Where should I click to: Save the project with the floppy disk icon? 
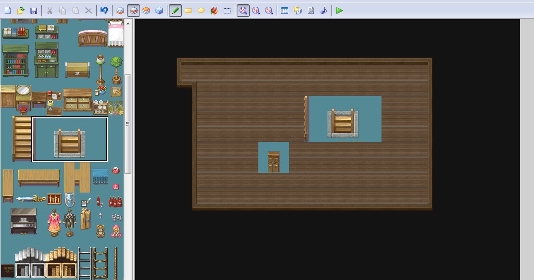click(x=33, y=11)
